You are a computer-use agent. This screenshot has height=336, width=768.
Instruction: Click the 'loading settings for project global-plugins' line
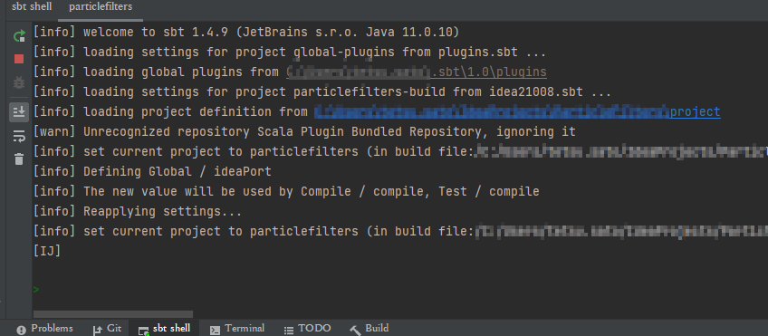coord(290,52)
